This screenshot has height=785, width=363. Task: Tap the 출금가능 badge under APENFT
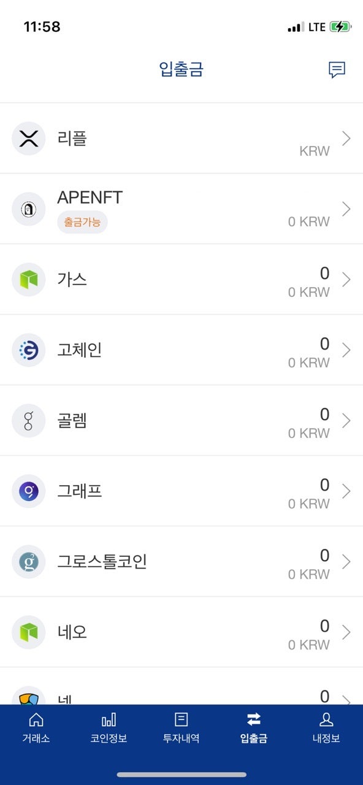click(82, 222)
